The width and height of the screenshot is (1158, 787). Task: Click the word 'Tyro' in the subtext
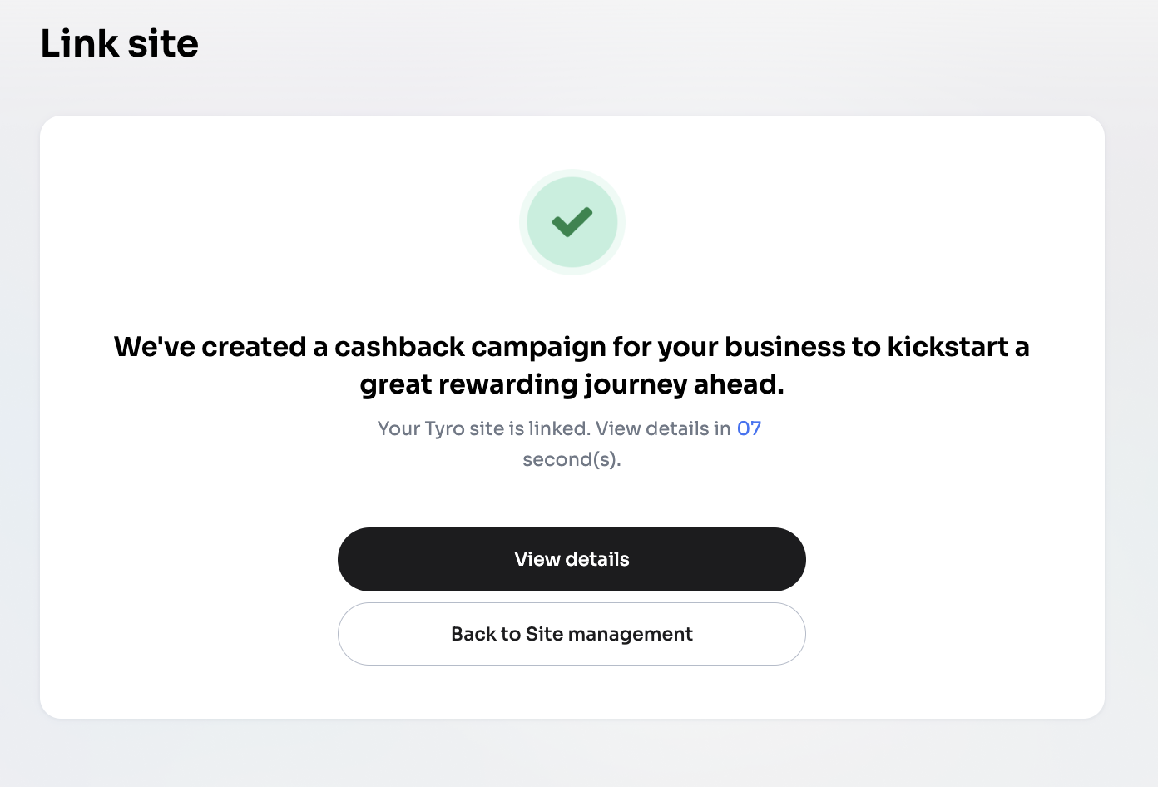click(x=444, y=428)
